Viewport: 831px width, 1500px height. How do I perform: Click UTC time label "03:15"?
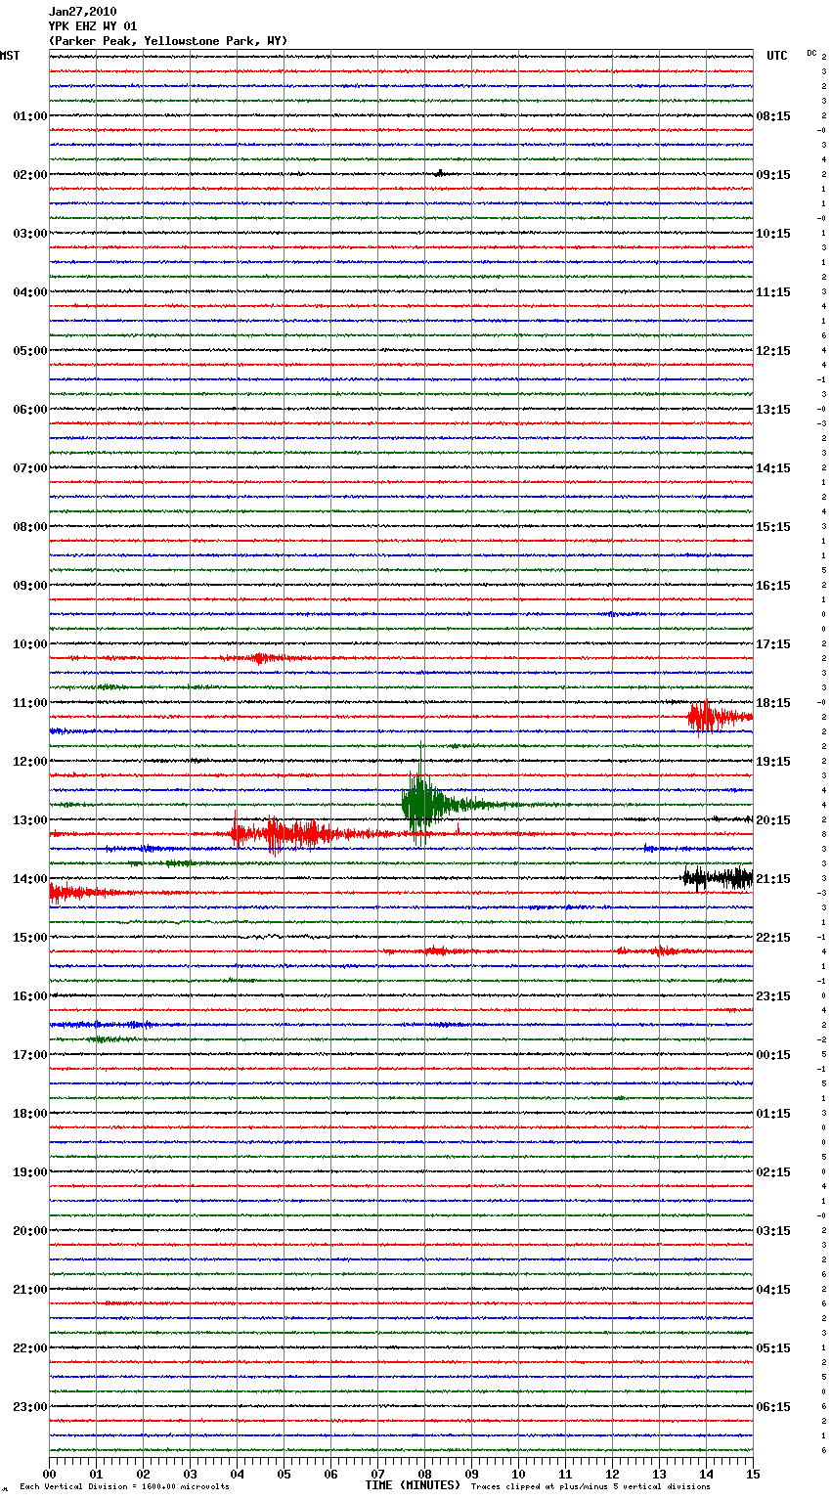click(773, 1231)
